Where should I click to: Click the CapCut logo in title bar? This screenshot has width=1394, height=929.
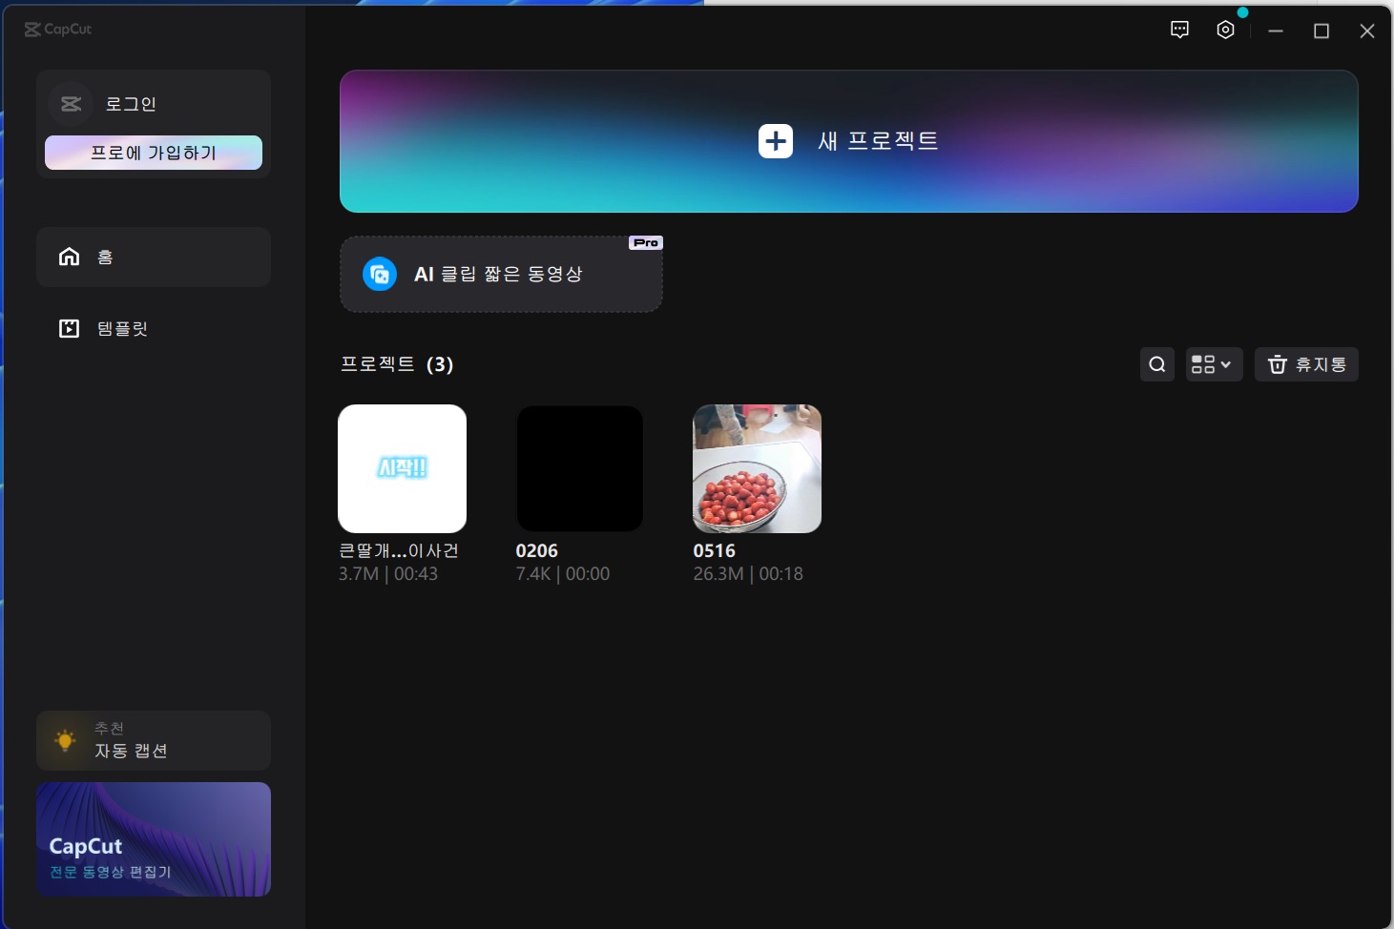pyautogui.click(x=57, y=30)
